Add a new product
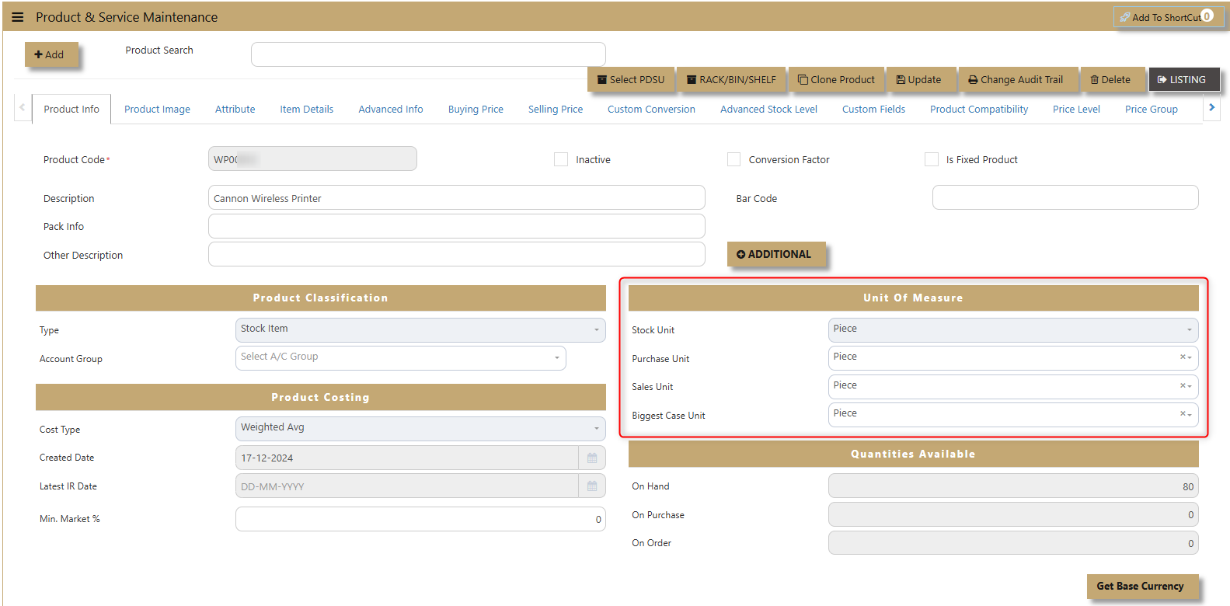This screenshot has width=1230, height=606. tap(51, 54)
